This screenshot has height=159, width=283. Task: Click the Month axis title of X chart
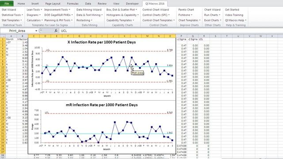[x=107, y=96]
